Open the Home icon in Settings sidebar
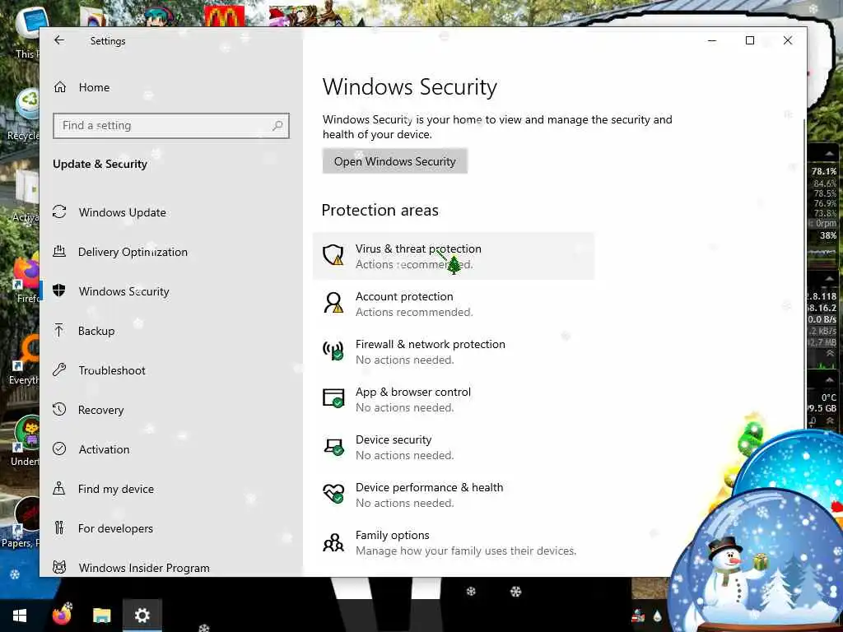 (x=59, y=87)
